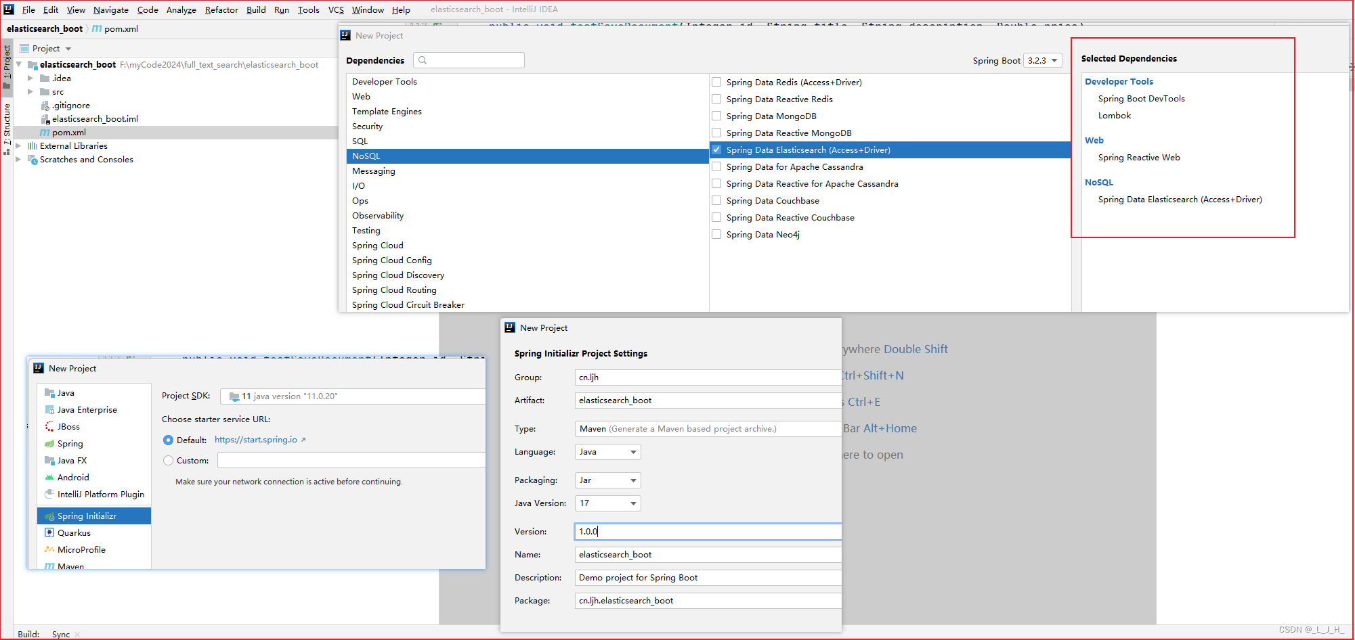Check Spring Data Reactive Couchbase

(716, 217)
